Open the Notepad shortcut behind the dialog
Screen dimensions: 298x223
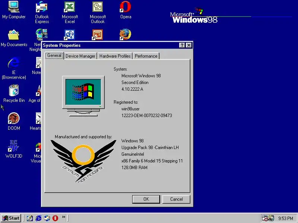click(x=38, y=65)
